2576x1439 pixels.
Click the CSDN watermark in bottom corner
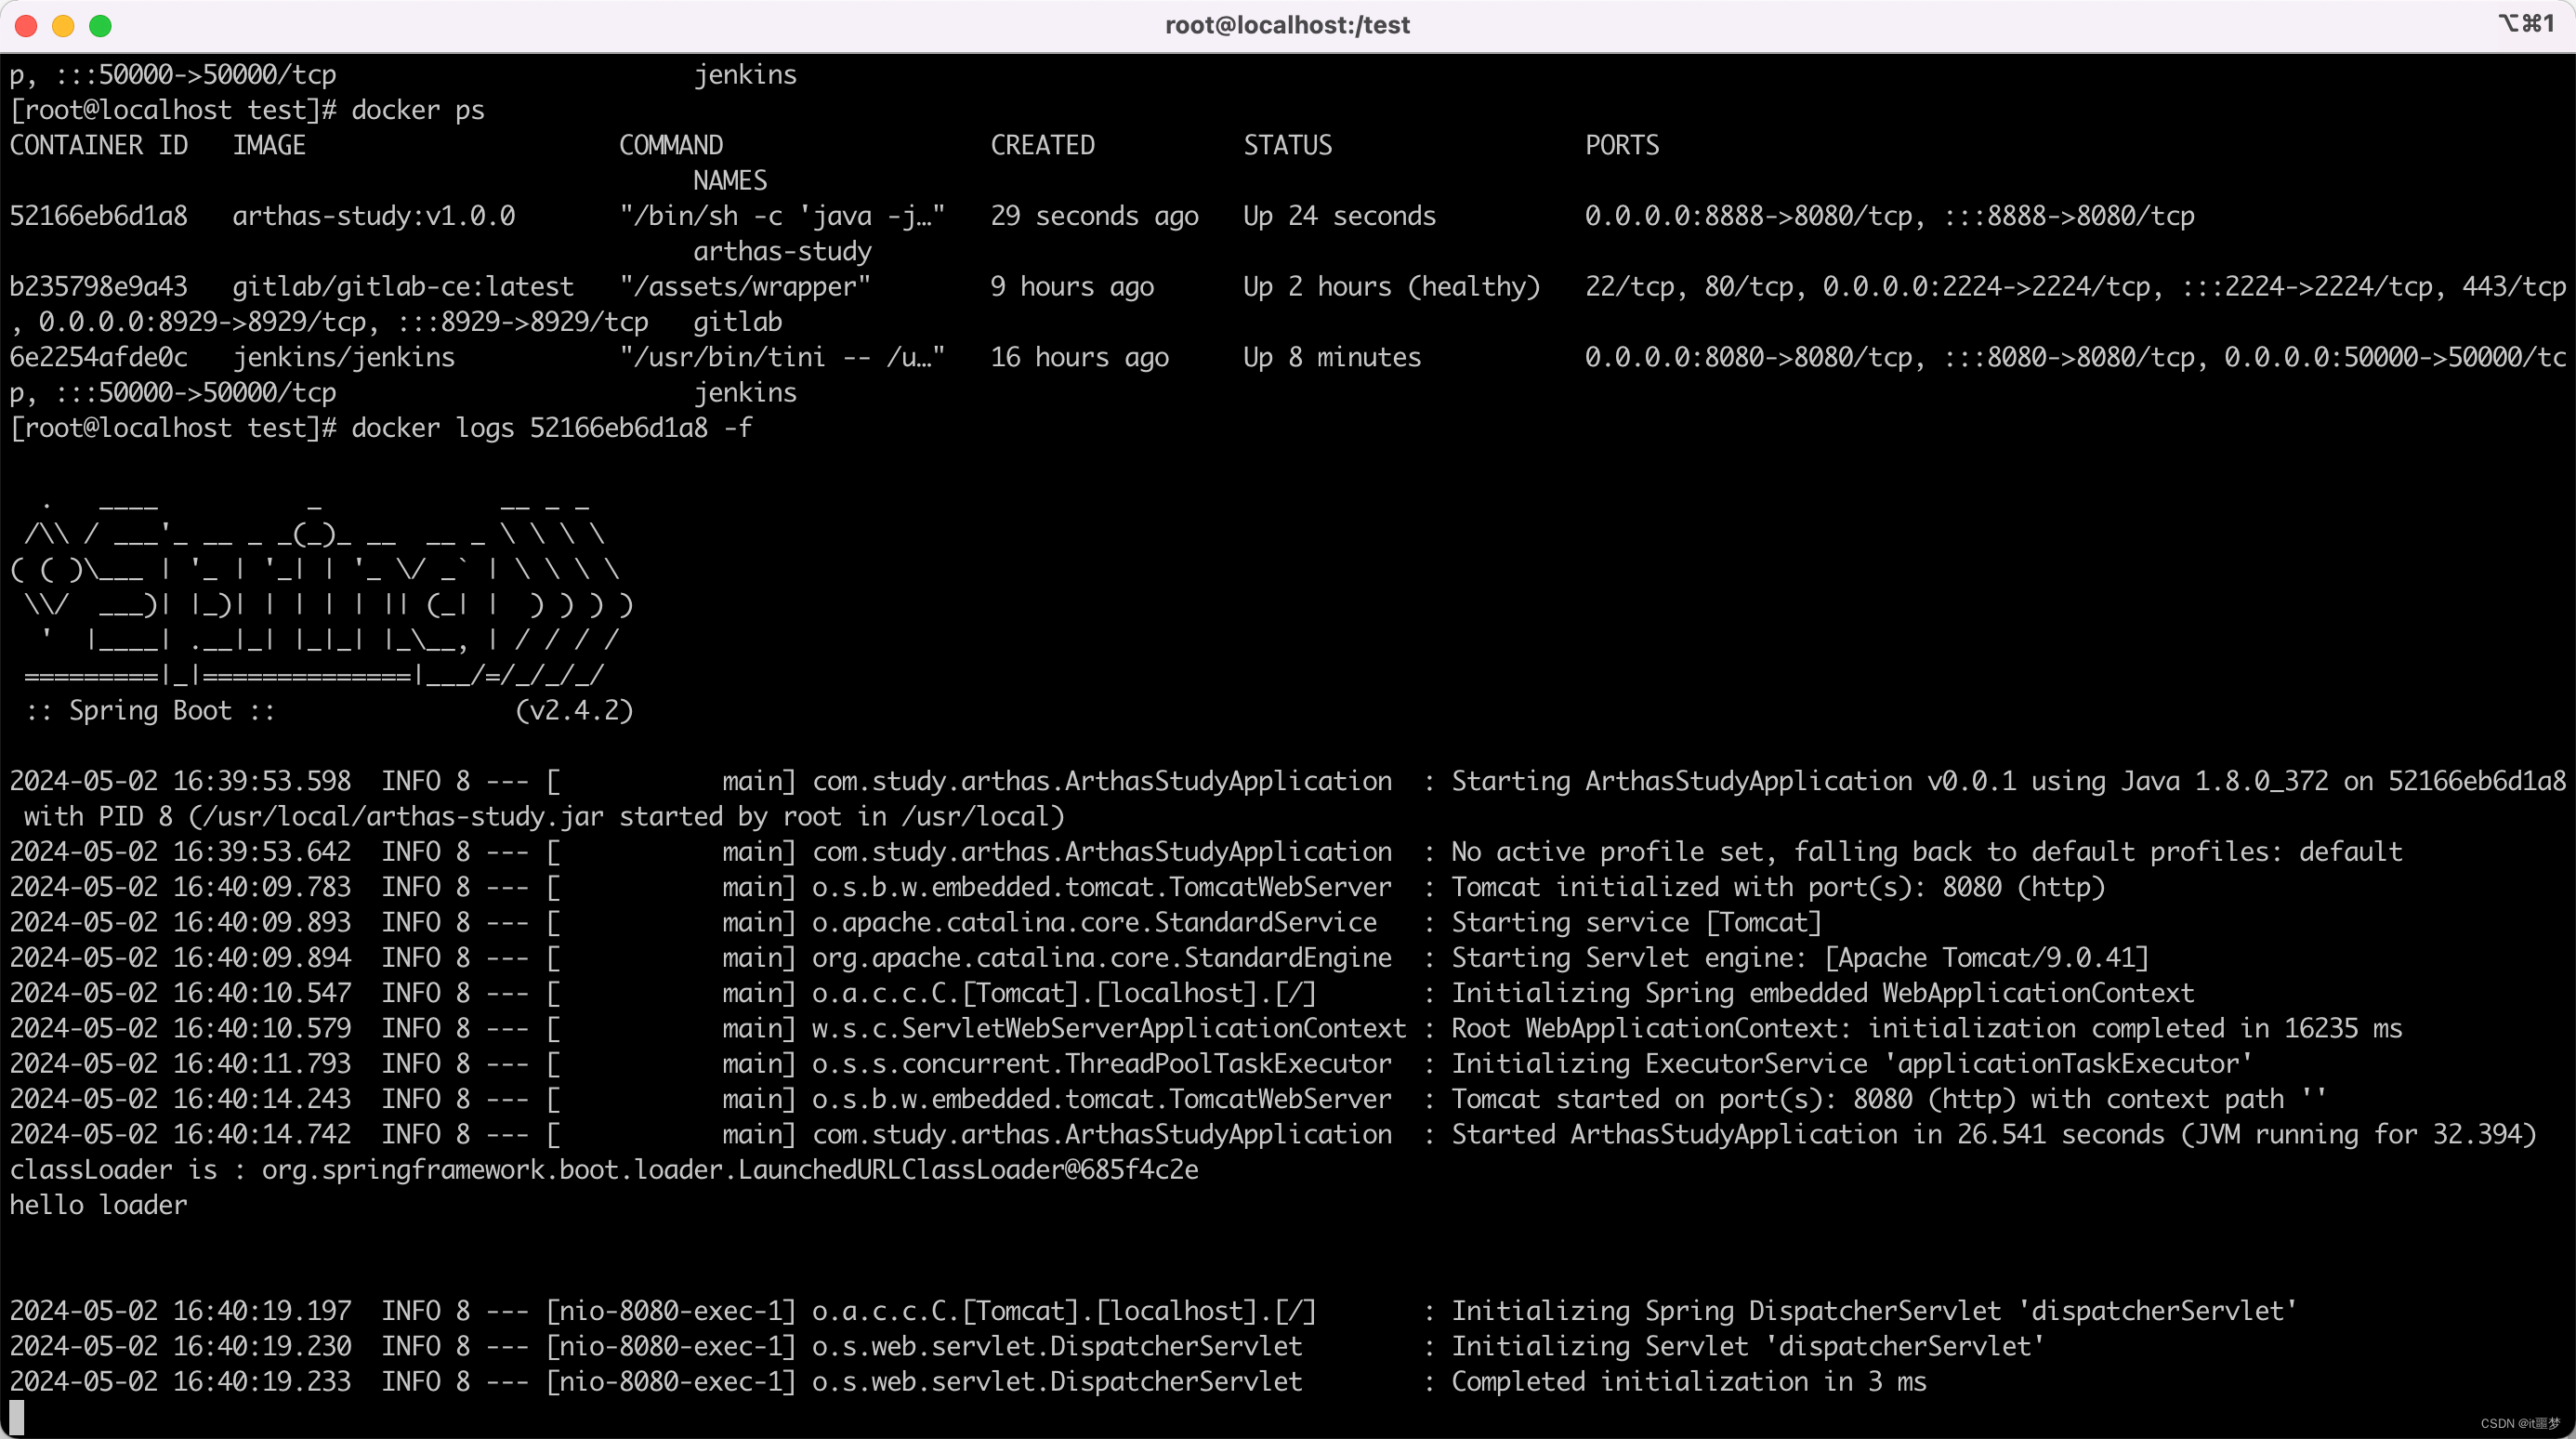pyautogui.click(x=2519, y=1423)
